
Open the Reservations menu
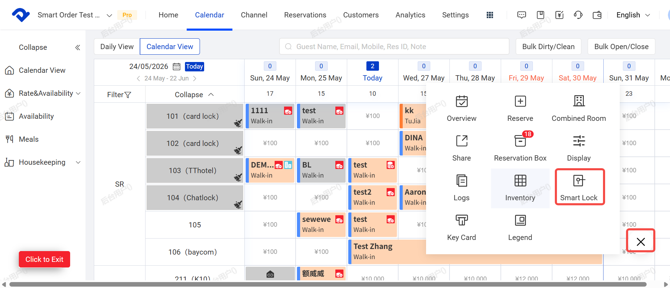coord(305,15)
